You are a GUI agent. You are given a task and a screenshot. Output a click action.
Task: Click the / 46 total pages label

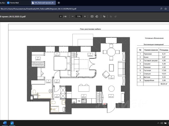[x=65, y=17]
